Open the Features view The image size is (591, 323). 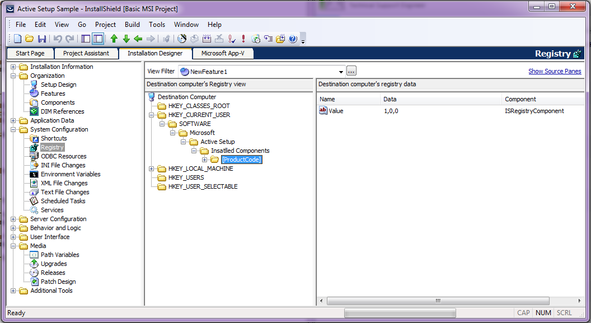(x=53, y=93)
